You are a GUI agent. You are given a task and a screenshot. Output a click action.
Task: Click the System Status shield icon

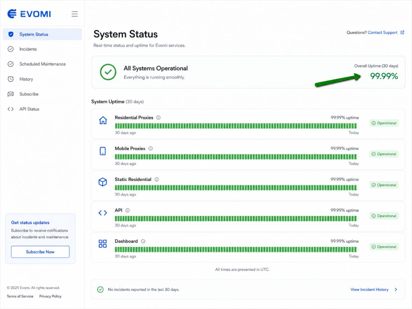[x=11, y=34]
